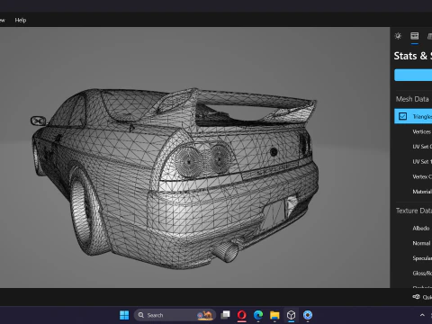Click the taskbar Search box
This screenshot has width=432, height=324.
coord(175,315)
